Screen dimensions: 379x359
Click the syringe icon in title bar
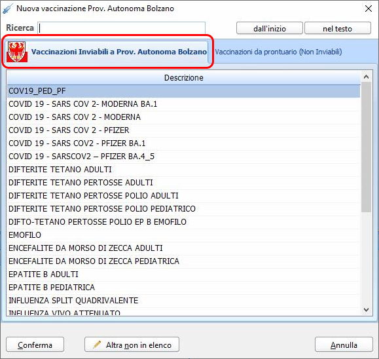pos(7,9)
